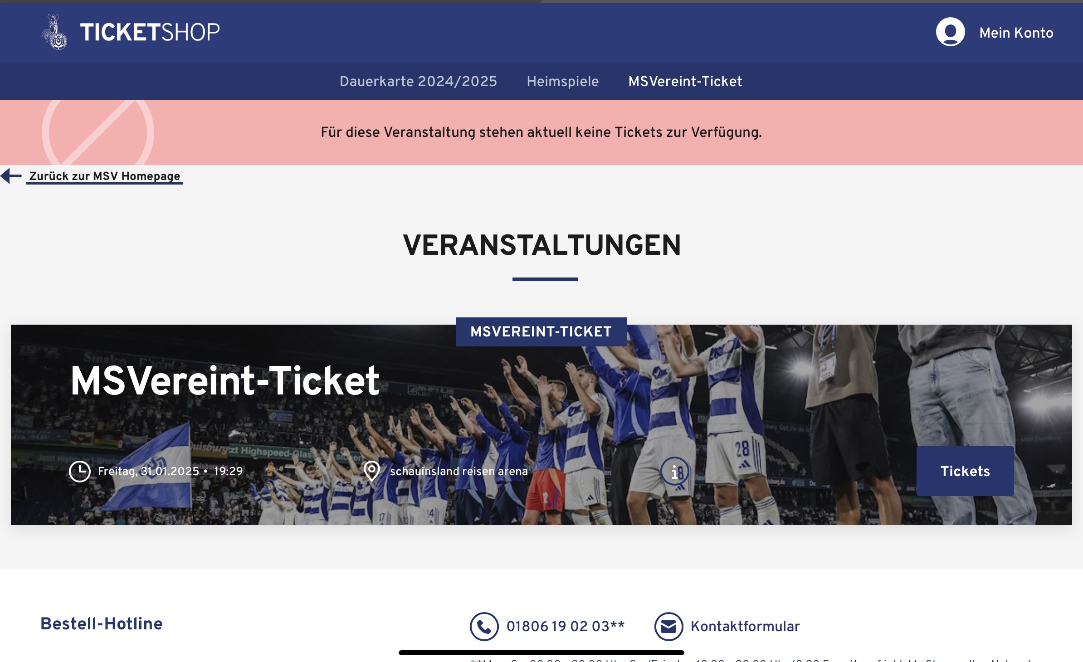Click the MSVereint-Ticket event banner title

[225, 381]
